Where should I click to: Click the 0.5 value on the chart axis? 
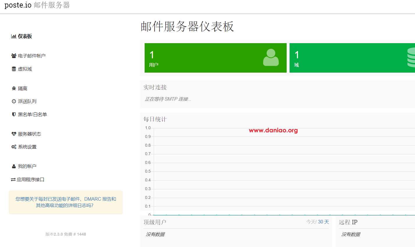tap(148, 171)
